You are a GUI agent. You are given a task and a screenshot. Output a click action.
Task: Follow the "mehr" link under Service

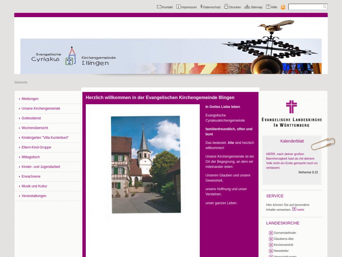[300, 210]
